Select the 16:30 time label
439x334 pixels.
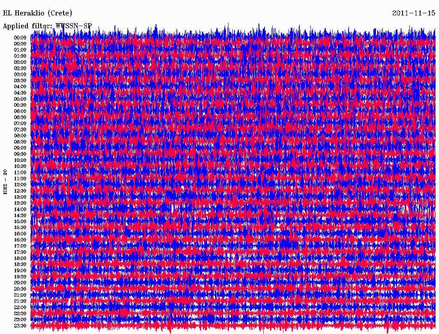click(20, 240)
